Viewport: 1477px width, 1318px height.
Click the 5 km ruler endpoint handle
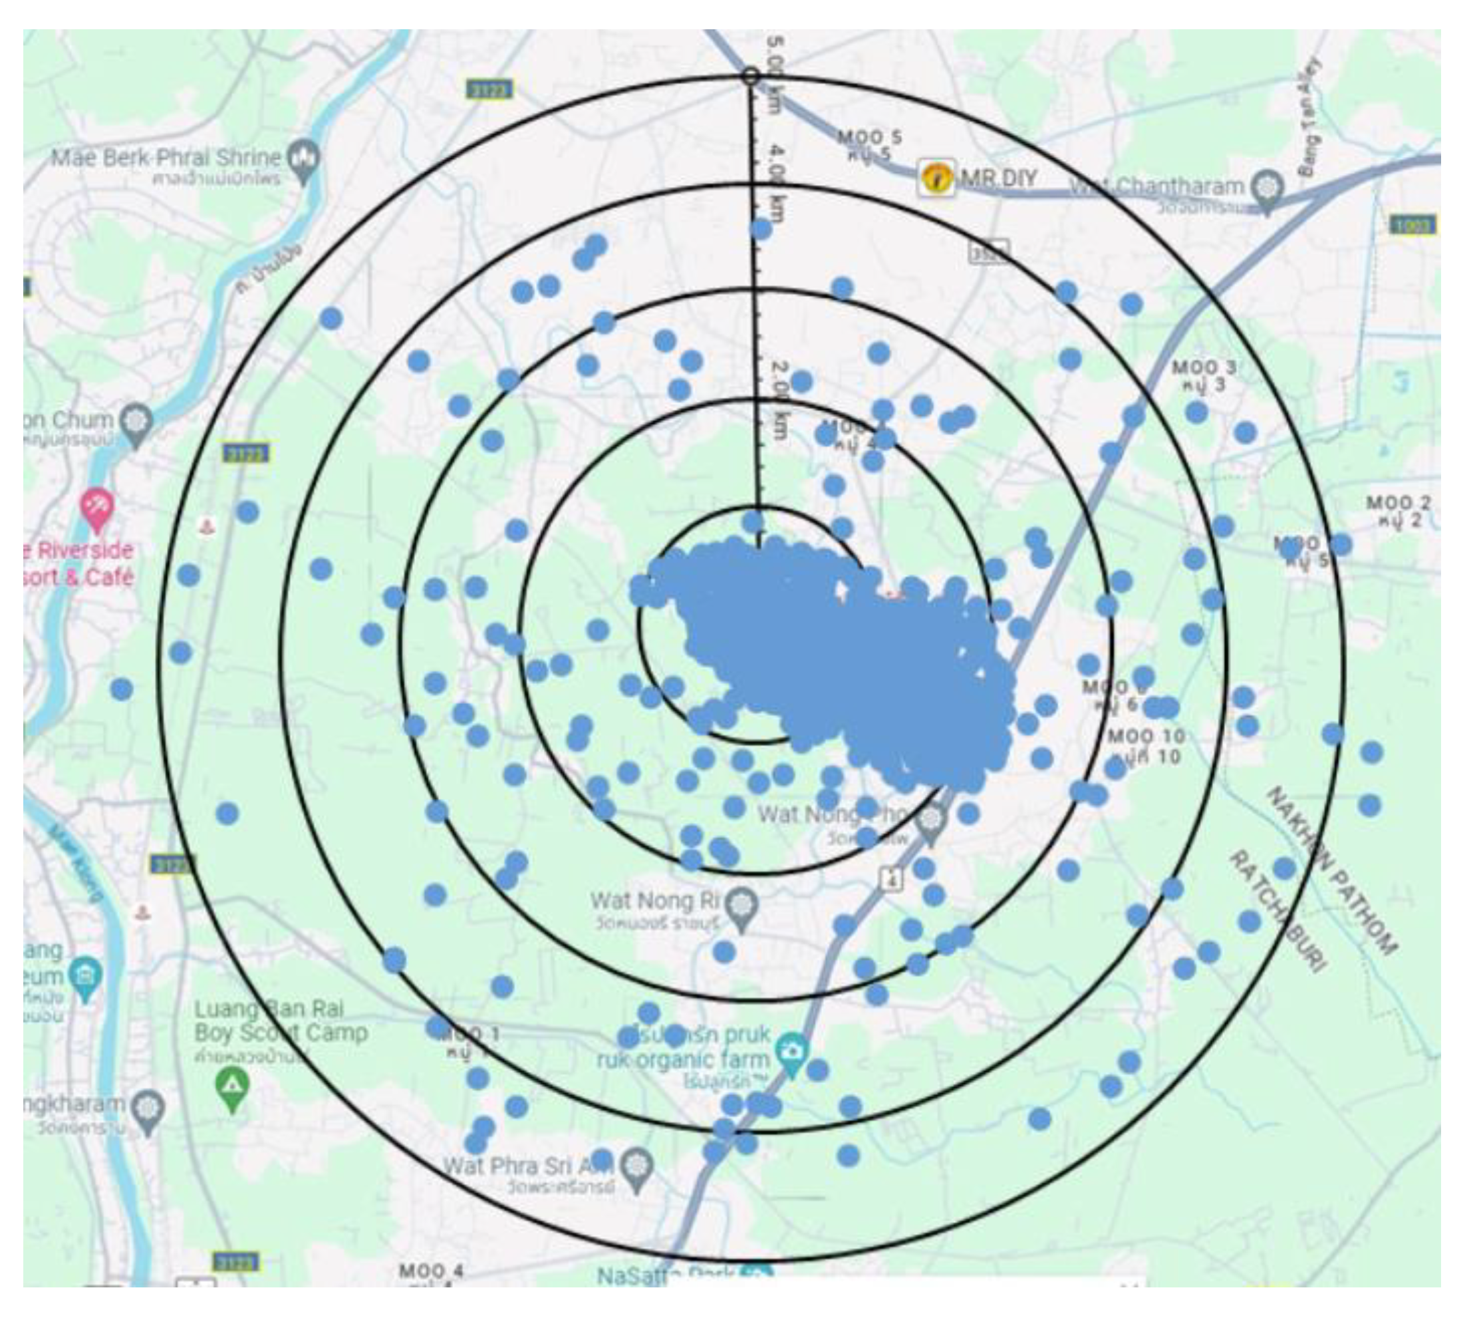tap(751, 77)
